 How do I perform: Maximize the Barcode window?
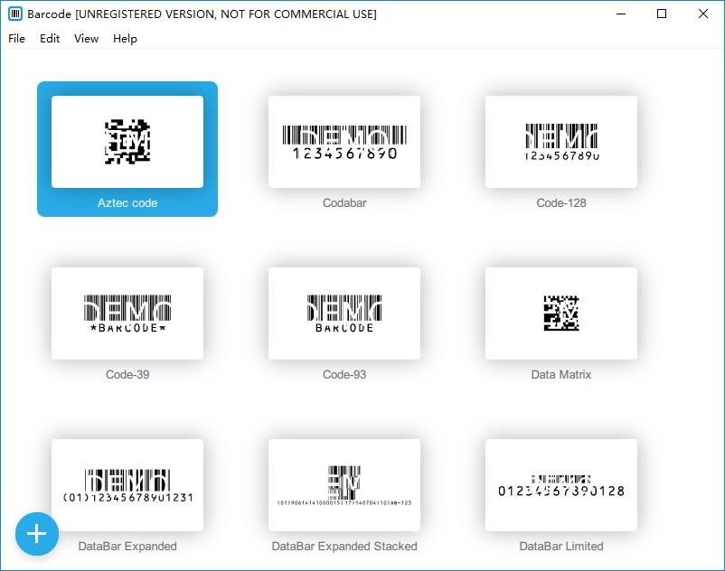point(662,14)
